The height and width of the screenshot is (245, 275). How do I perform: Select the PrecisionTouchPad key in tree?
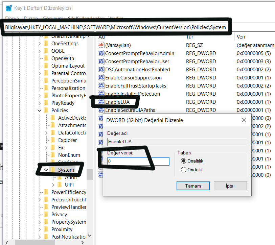[69, 200]
